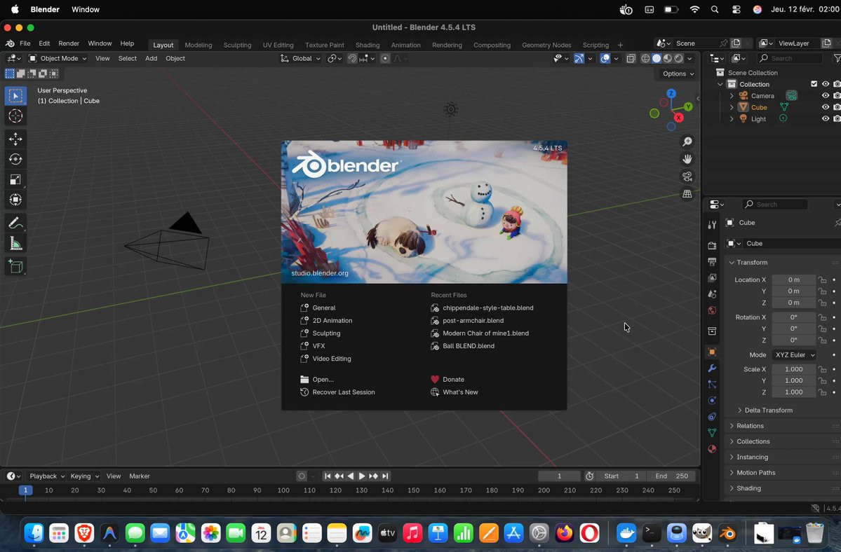
Task: Open the Render menu
Action: click(69, 43)
